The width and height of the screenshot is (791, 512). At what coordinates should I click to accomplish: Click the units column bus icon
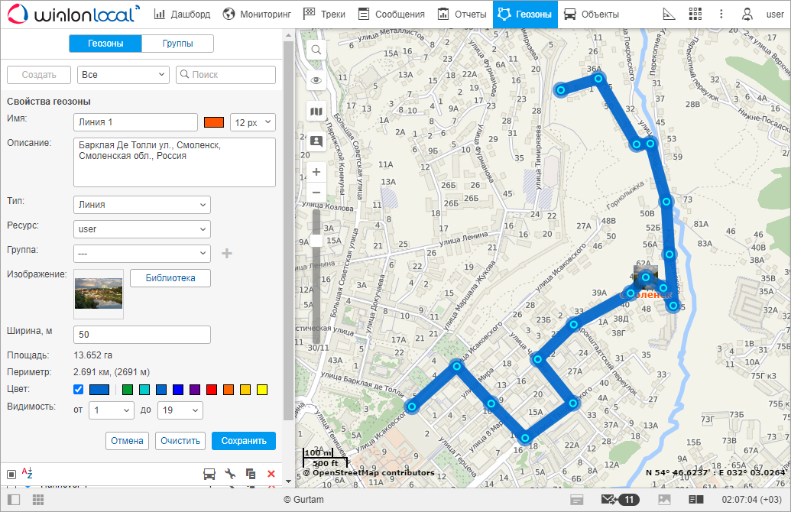pyautogui.click(x=209, y=474)
